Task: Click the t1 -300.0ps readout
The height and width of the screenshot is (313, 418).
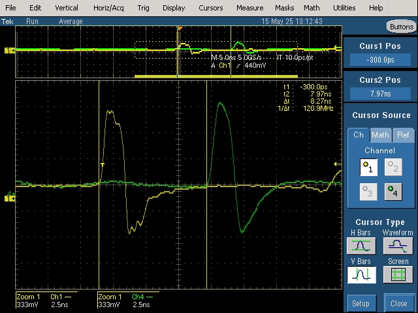Action: click(x=306, y=87)
